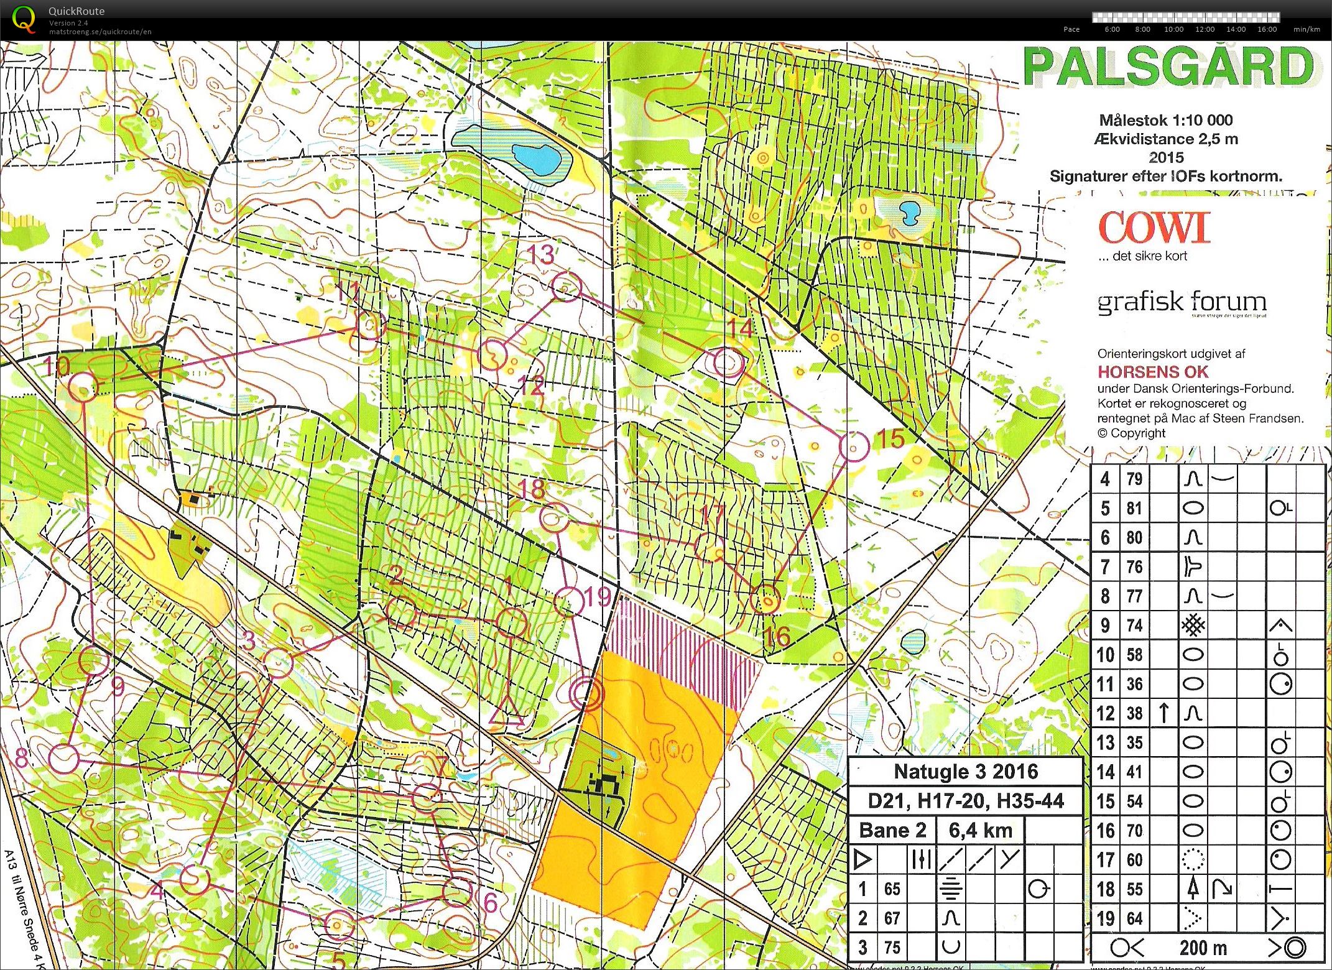Click the control 3 circle on the map
The height and width of the screenshot is (970, 1332).
(x=278, y=663)
